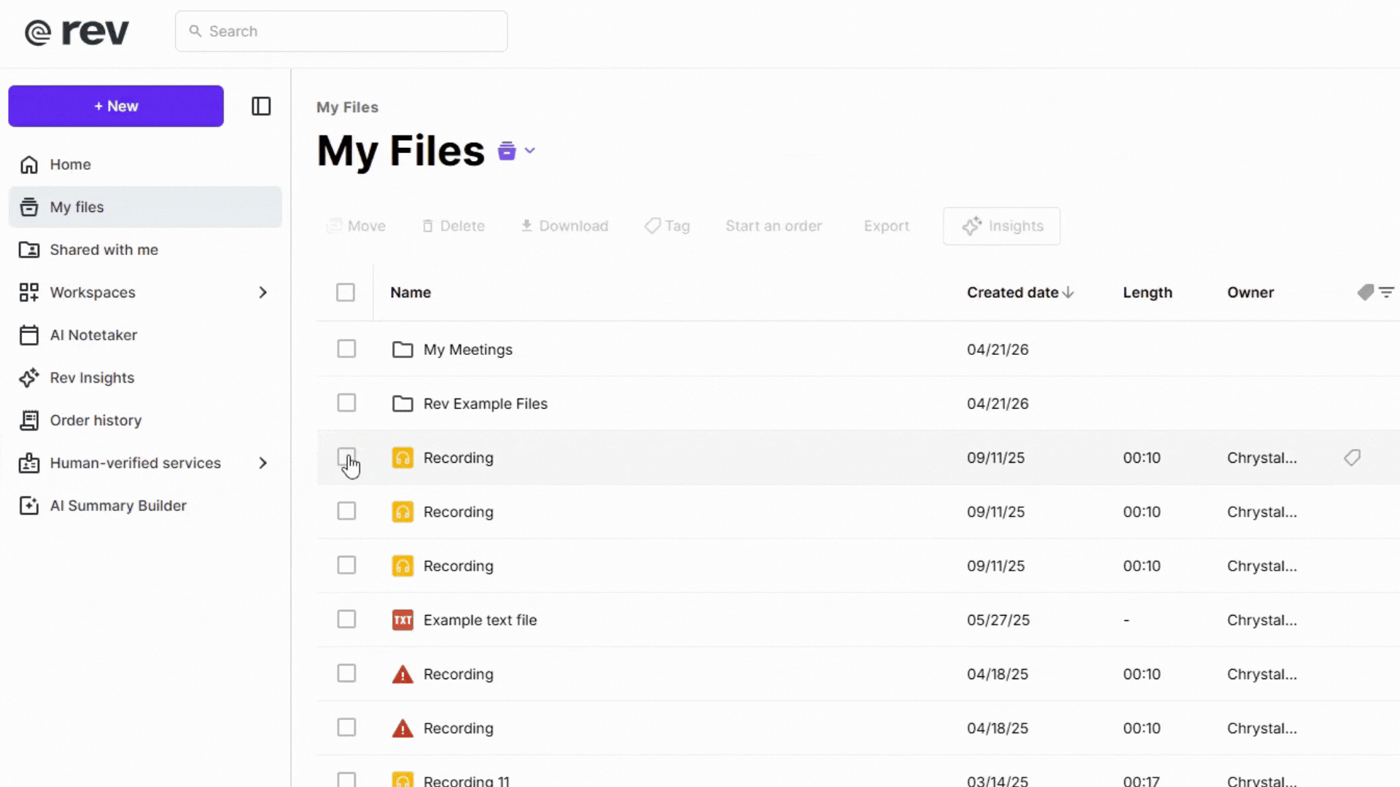This screenshot has width=1400, height=787.
Task: Open Order history in sidebar
Action: pos(145,420)
